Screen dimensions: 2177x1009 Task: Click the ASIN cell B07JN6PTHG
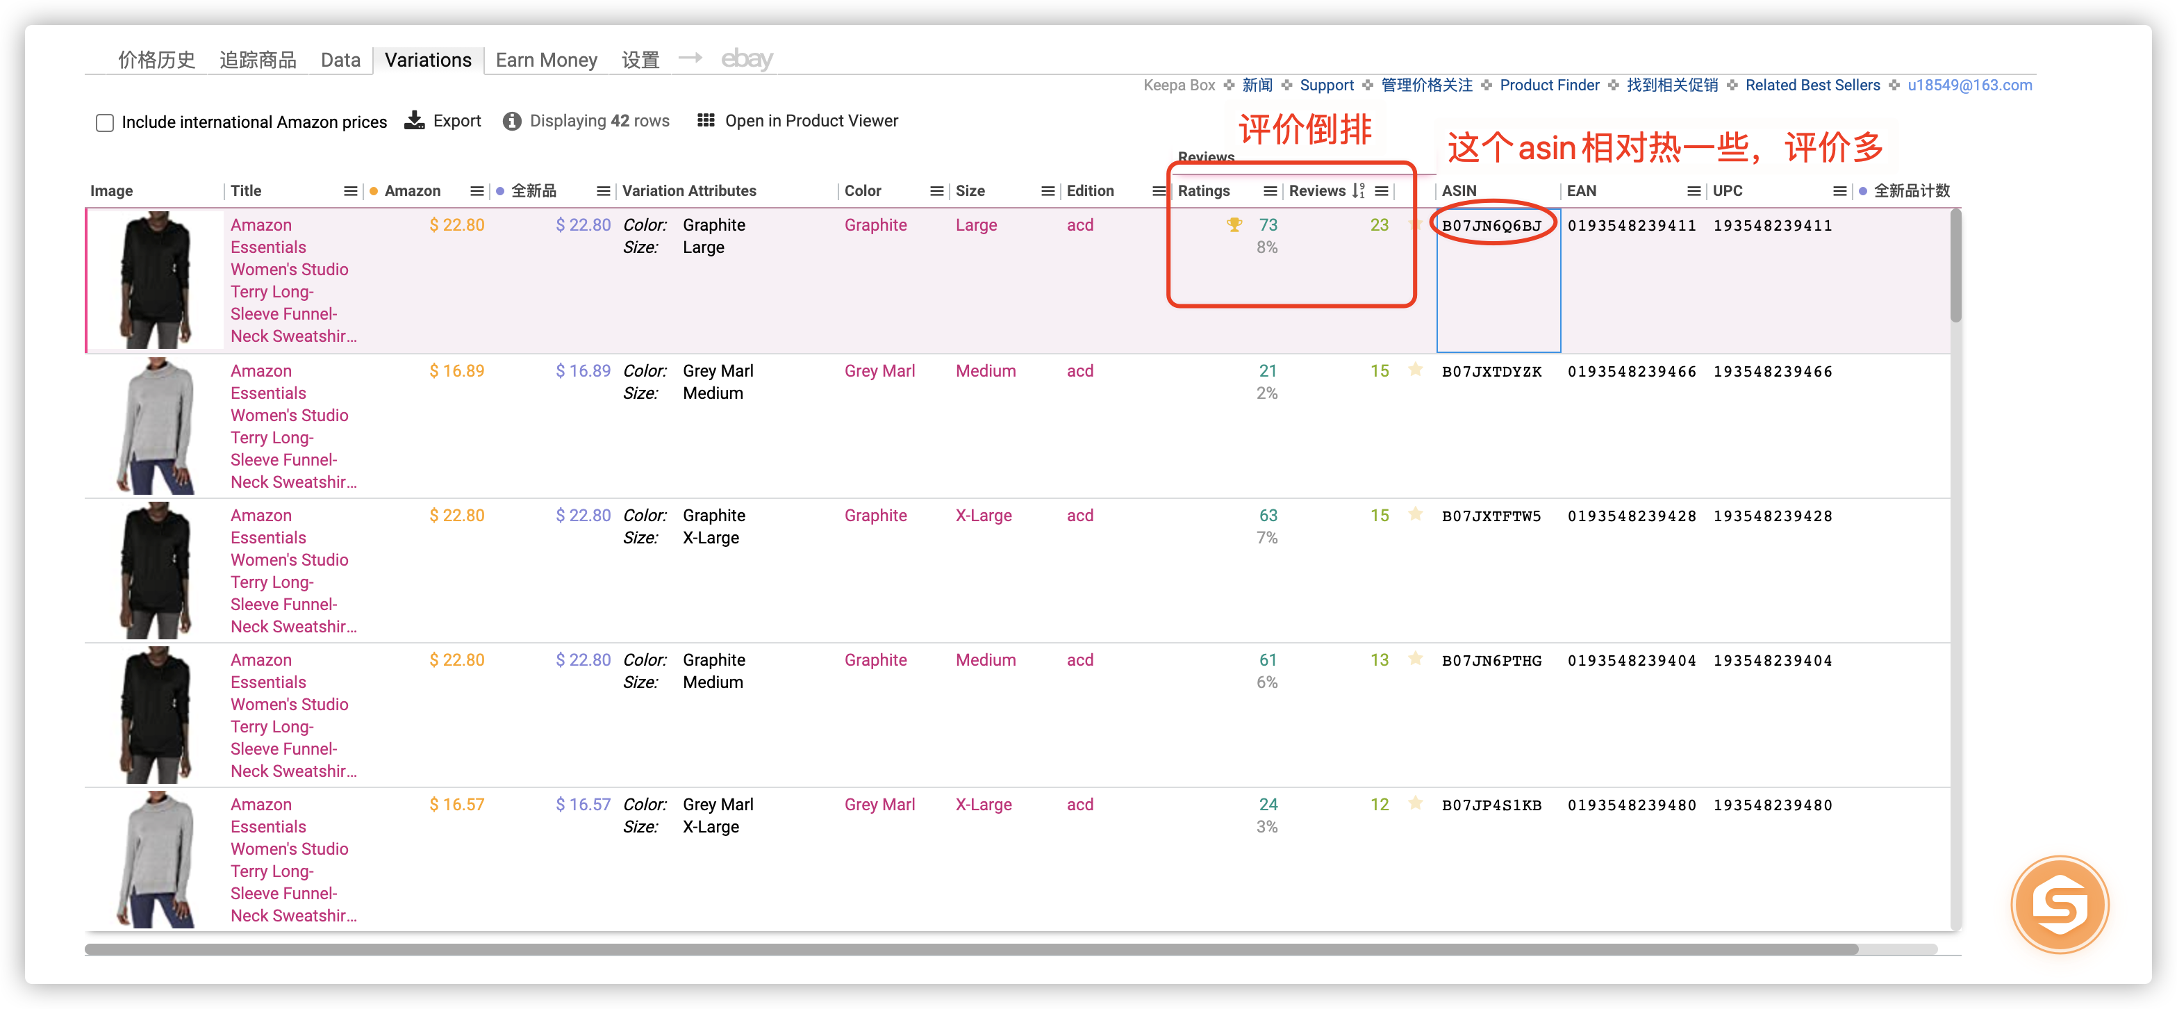point(1491,662)
